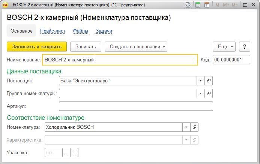Open the calendar icon in title bar
The height and width of the screenshot is (164, 260).
point(207,5)
